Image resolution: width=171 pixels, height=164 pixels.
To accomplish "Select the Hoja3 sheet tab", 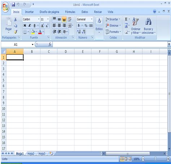I will pos(42,154).
